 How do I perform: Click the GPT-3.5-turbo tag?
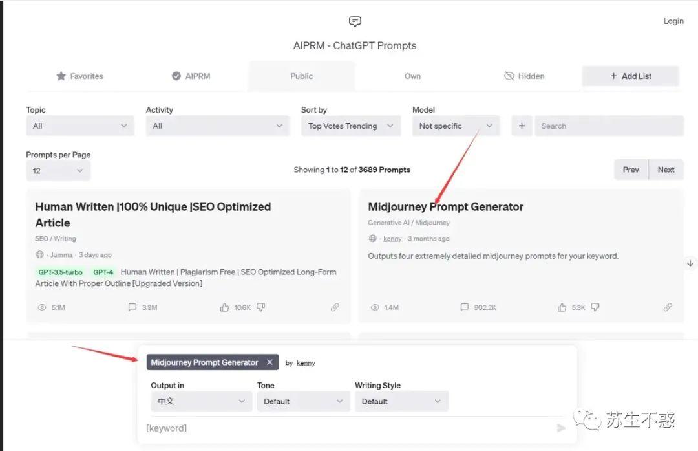(x=60, y=272)
